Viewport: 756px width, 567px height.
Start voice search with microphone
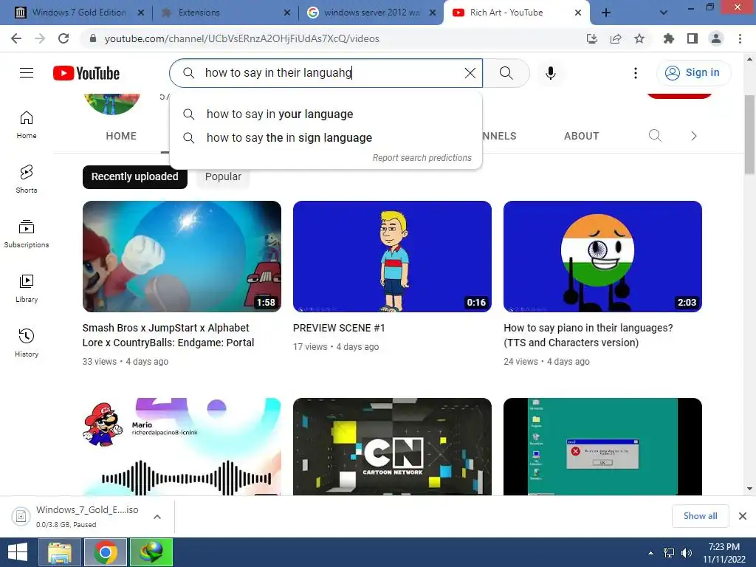click(x=550, y=73)
